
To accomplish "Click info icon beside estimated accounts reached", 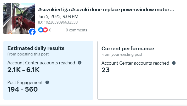I will (80, 63).
